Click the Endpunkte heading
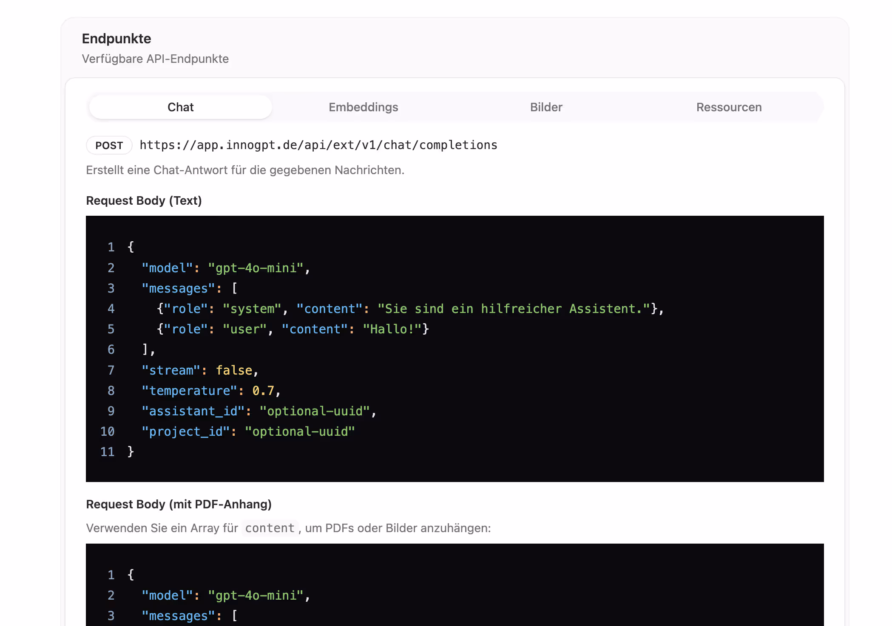Screen dimensions: 892x626 116,39
